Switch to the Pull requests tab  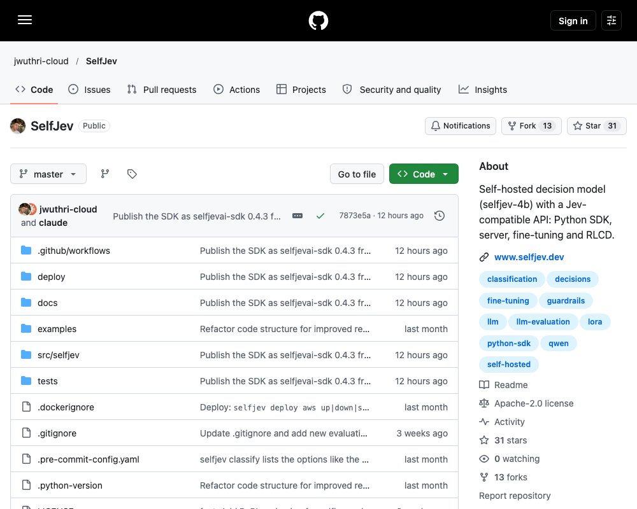point(162,90)
